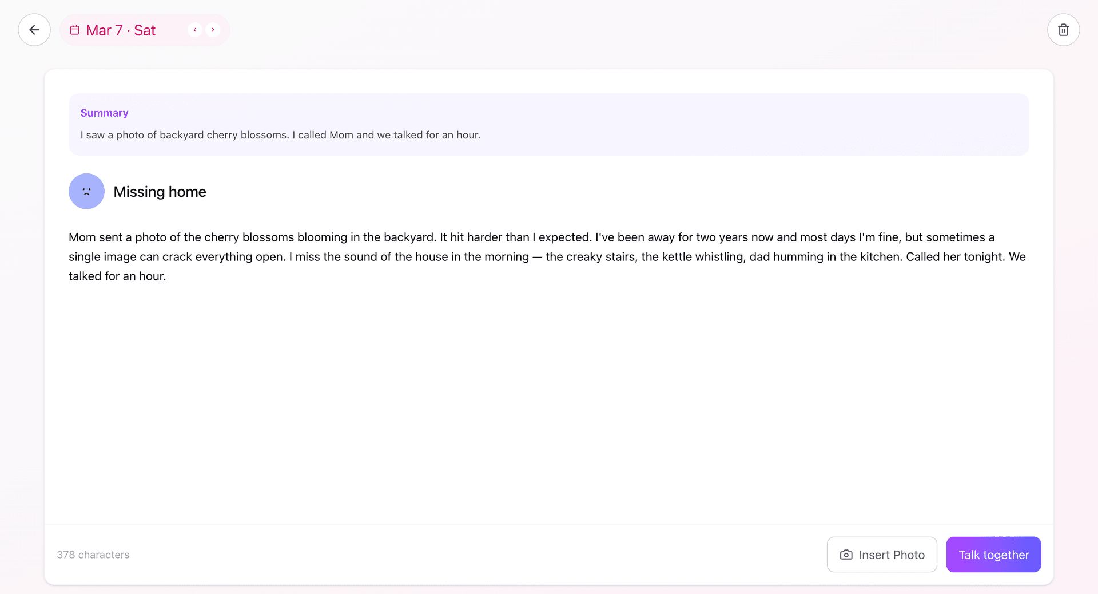Place cursor on final line "talked for an hour."
1098x594 pixels.
click(x=117, y=276)
